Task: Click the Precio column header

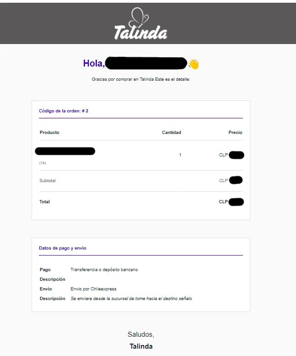Action: click(x=235, y=133)
